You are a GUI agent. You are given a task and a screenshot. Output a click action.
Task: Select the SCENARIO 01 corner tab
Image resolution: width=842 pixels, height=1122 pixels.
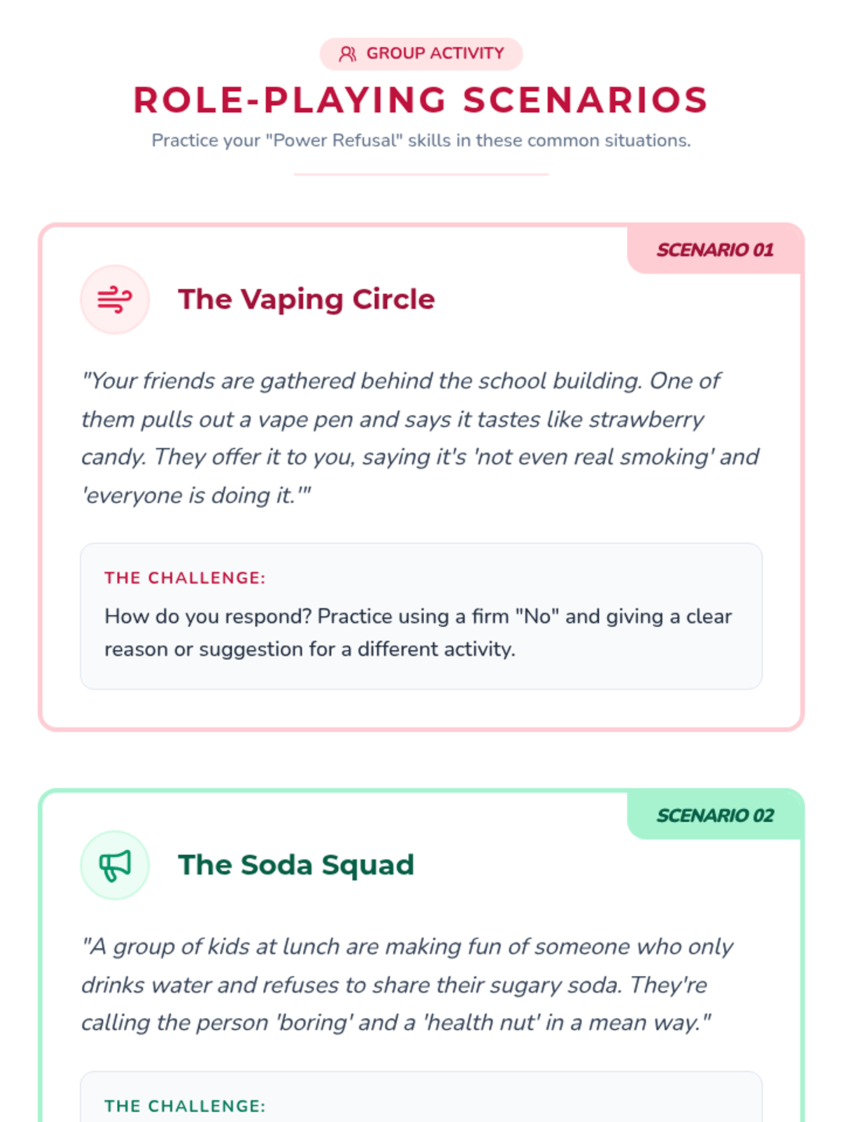(x=715, y=250)
